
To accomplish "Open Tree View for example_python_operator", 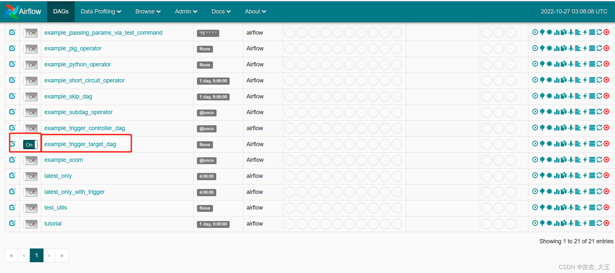I will pyautogui.click(x=542, y=64).
